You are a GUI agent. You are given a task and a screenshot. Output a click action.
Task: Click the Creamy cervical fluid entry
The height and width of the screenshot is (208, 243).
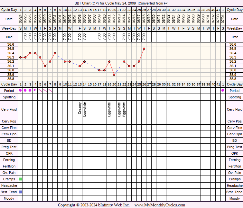pyautogui.click(x=80, y=109)
